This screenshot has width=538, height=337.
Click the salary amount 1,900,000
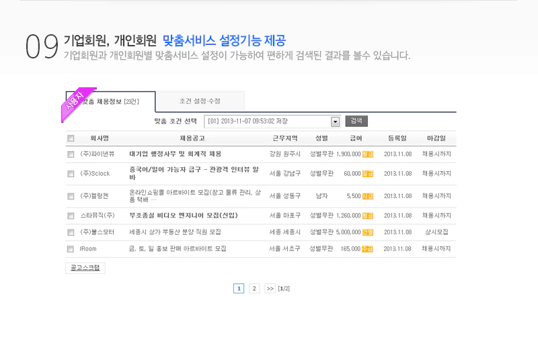point(348,154)
